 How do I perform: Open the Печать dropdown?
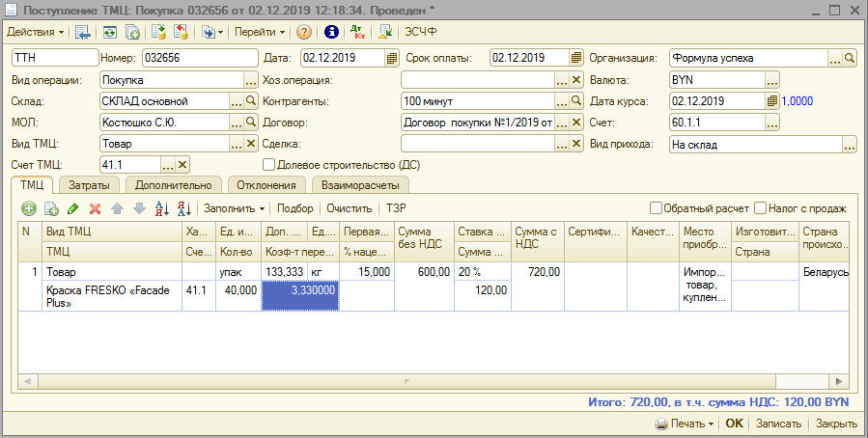pos(685,424)
